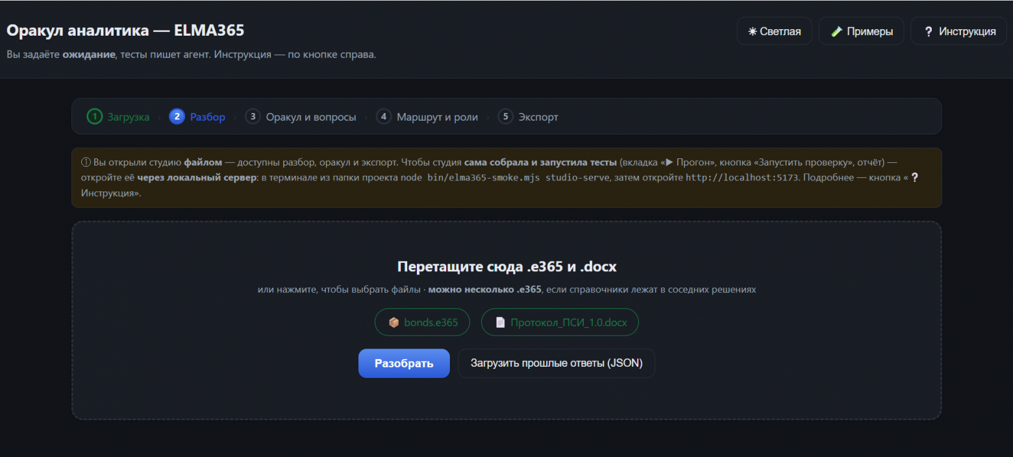
Task: Open the Примеры examples button
Action: 861,31
